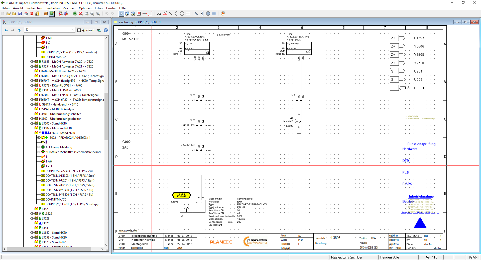Print the drawing with the printer icon
This screenshot has height=260, width=481.
pos(26,13)
